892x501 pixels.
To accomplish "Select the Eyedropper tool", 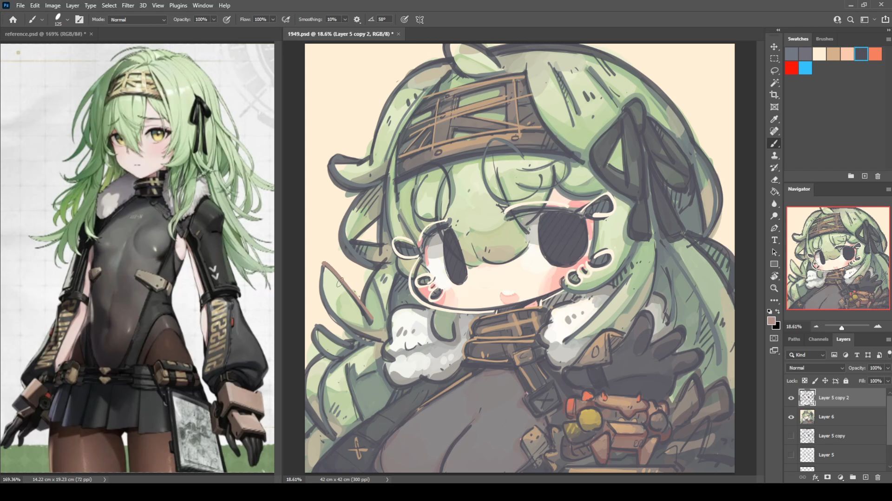I will pyautogui.click(x=774, y=119).
